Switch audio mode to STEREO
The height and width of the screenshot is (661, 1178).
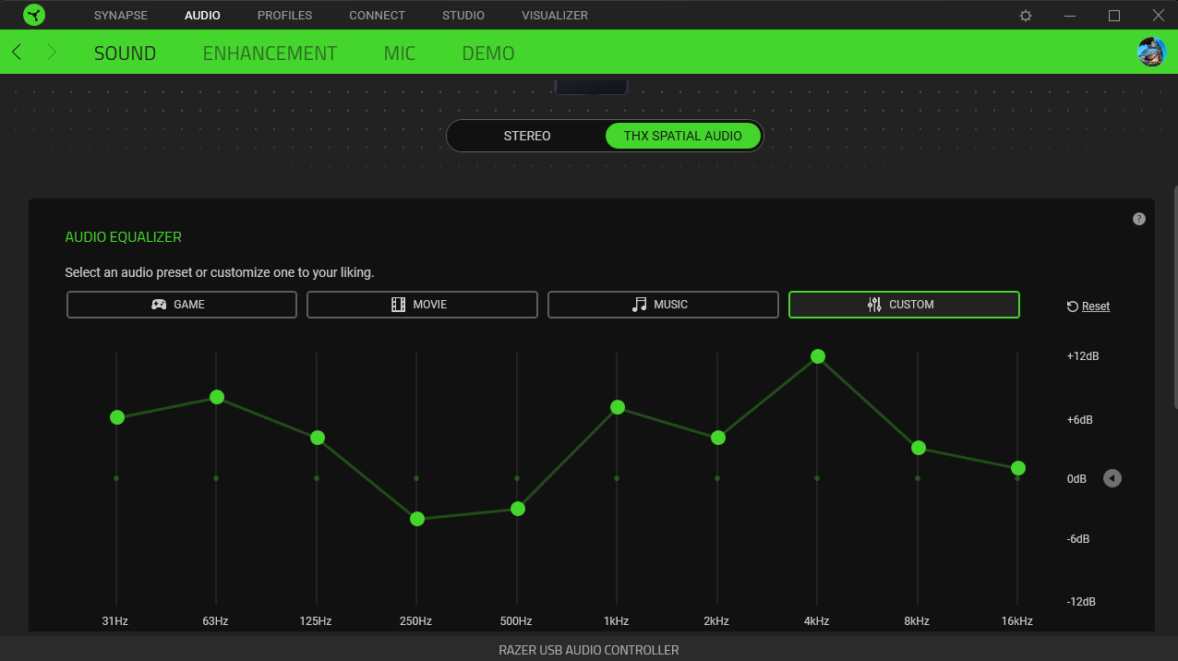click(x=527, y=136)
